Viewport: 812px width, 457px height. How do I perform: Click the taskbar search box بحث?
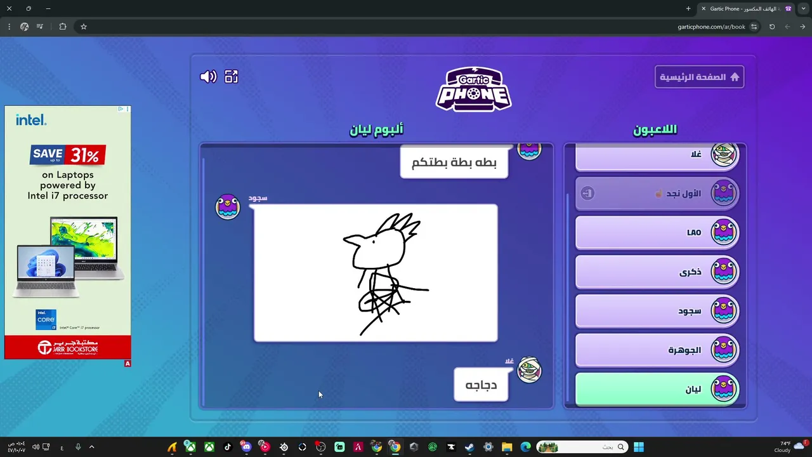[582, 447]
